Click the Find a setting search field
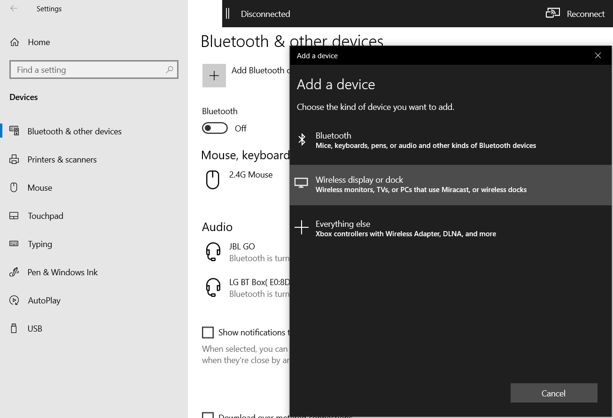 pos(89,70)
